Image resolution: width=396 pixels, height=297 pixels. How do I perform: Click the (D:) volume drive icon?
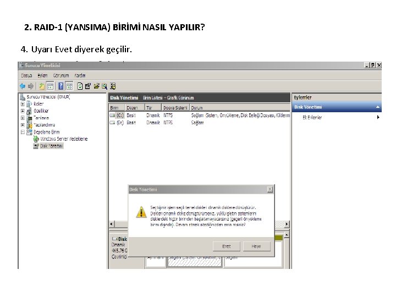tap(112, 123)
